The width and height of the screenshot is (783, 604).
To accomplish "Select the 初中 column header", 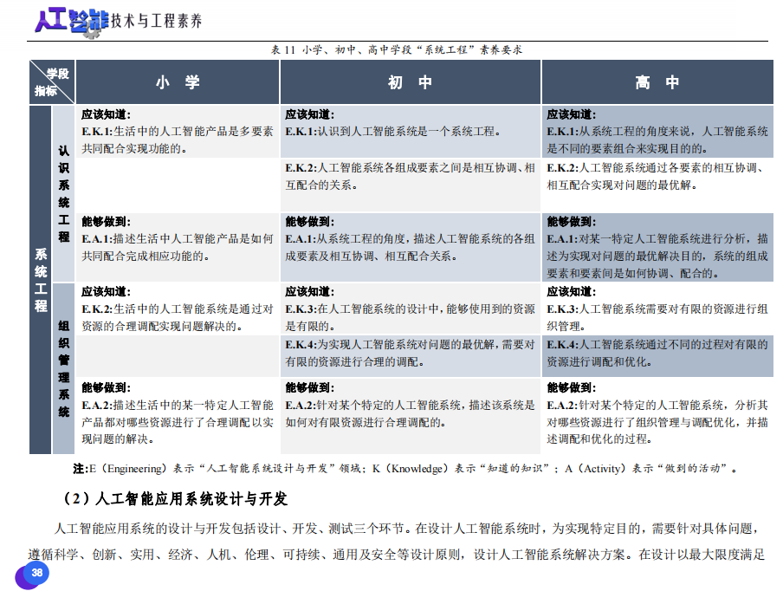I will pos(410,82).
